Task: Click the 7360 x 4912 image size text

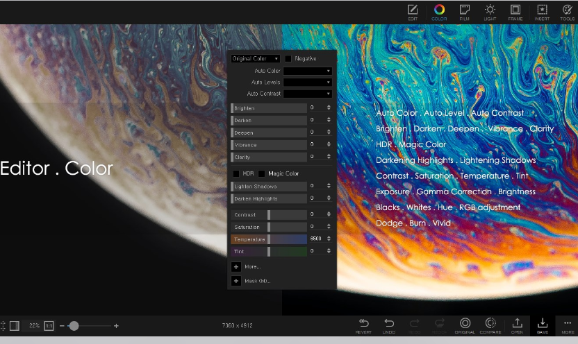Action: [x=237, y=325]
